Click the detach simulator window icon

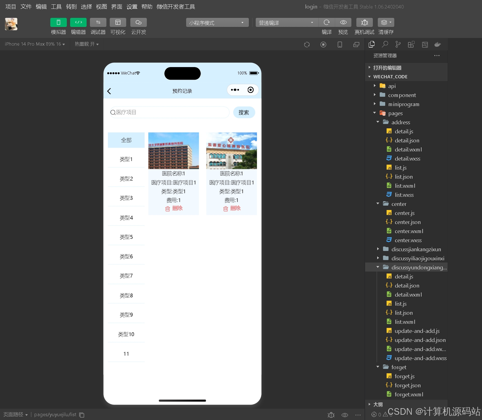[356, 45]
